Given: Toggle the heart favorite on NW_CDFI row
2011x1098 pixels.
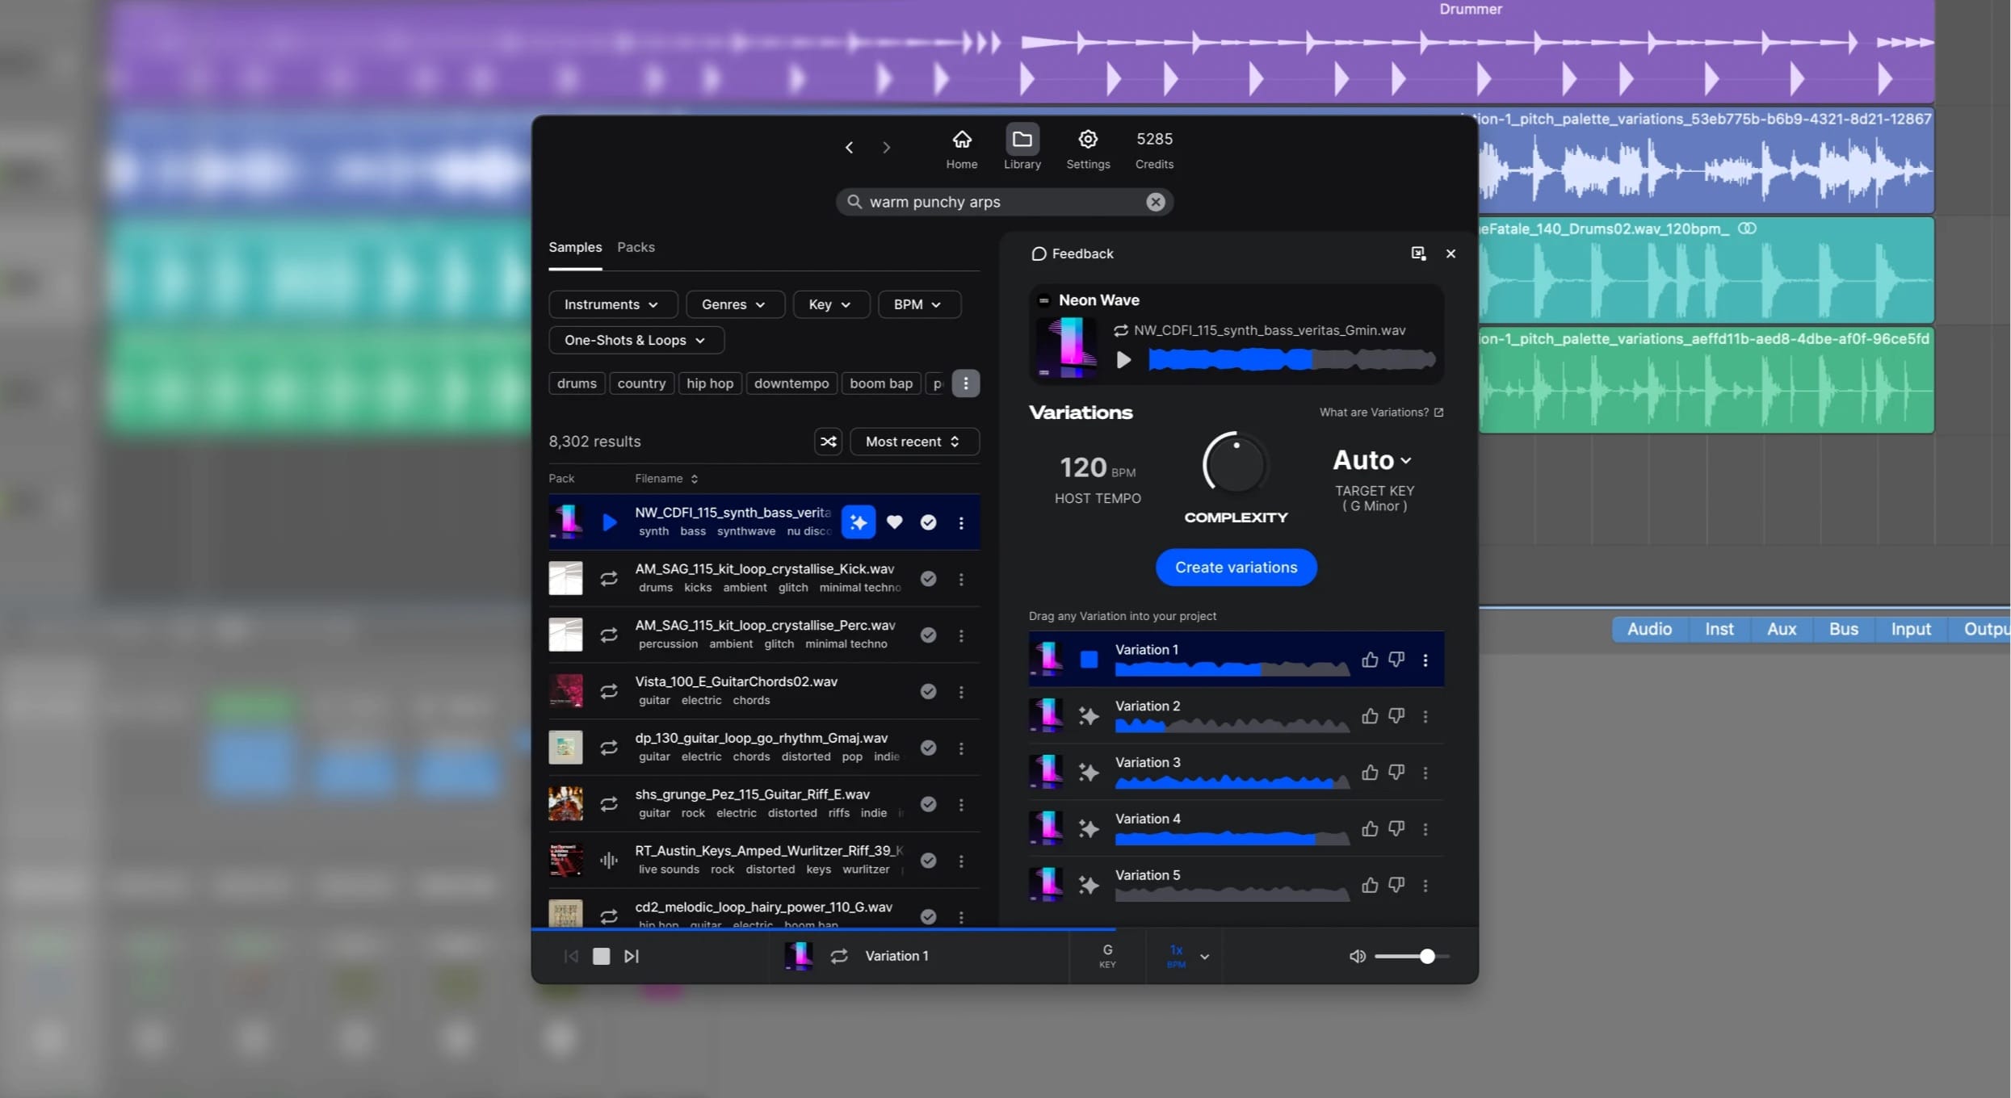Looking at the screenshot, I should pyautogui.click(x=894, y=522).
